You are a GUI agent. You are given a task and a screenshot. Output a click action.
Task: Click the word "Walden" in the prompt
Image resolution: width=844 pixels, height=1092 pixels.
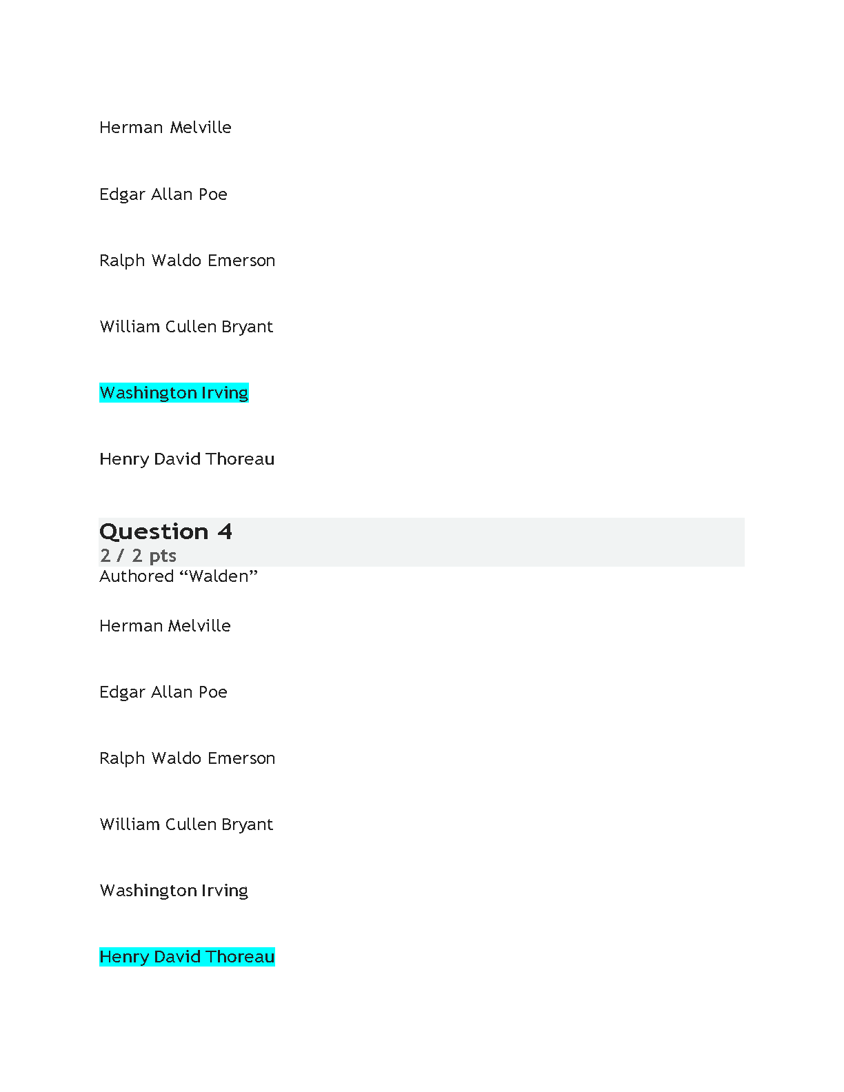click(218, 576)
